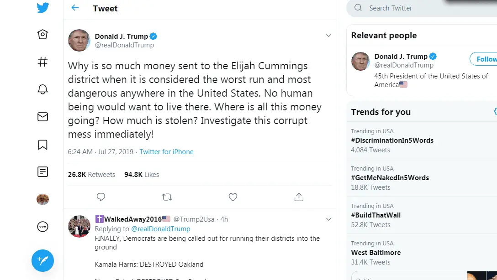497x280 pixels.
Task: Open the #BuildThatWall trend
Action: (x=376, y=215)
